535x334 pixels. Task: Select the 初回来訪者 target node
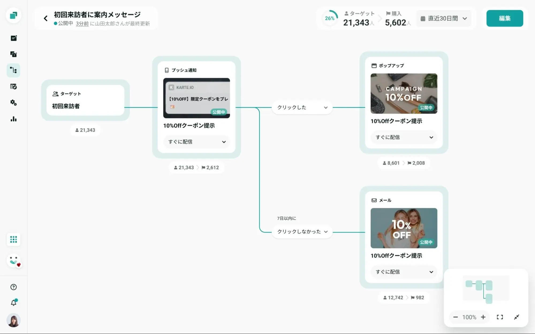[x=85, y=100]
